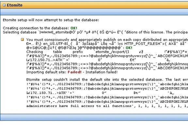This screenshot has height=131, width=188.
Task: Click 'Installation failed!' text
Action: [x=102, y=72]
